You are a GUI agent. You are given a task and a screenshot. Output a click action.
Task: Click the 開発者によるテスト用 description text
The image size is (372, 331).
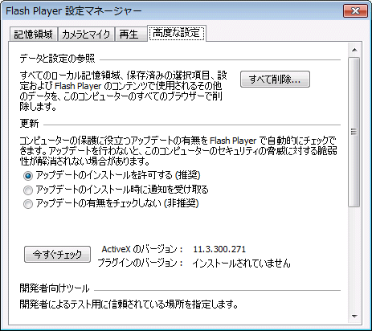pos(129,304)
